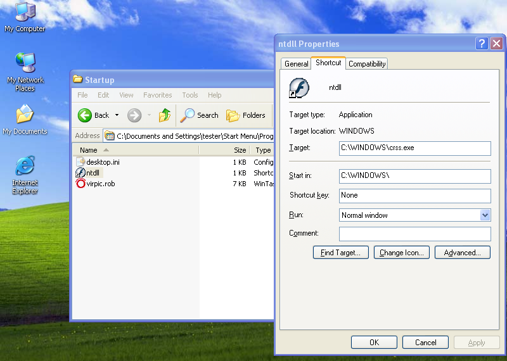Click the folder icon in the Startup title bar
This screenshot has height=361, width=507.
click(x=77, y=79)
